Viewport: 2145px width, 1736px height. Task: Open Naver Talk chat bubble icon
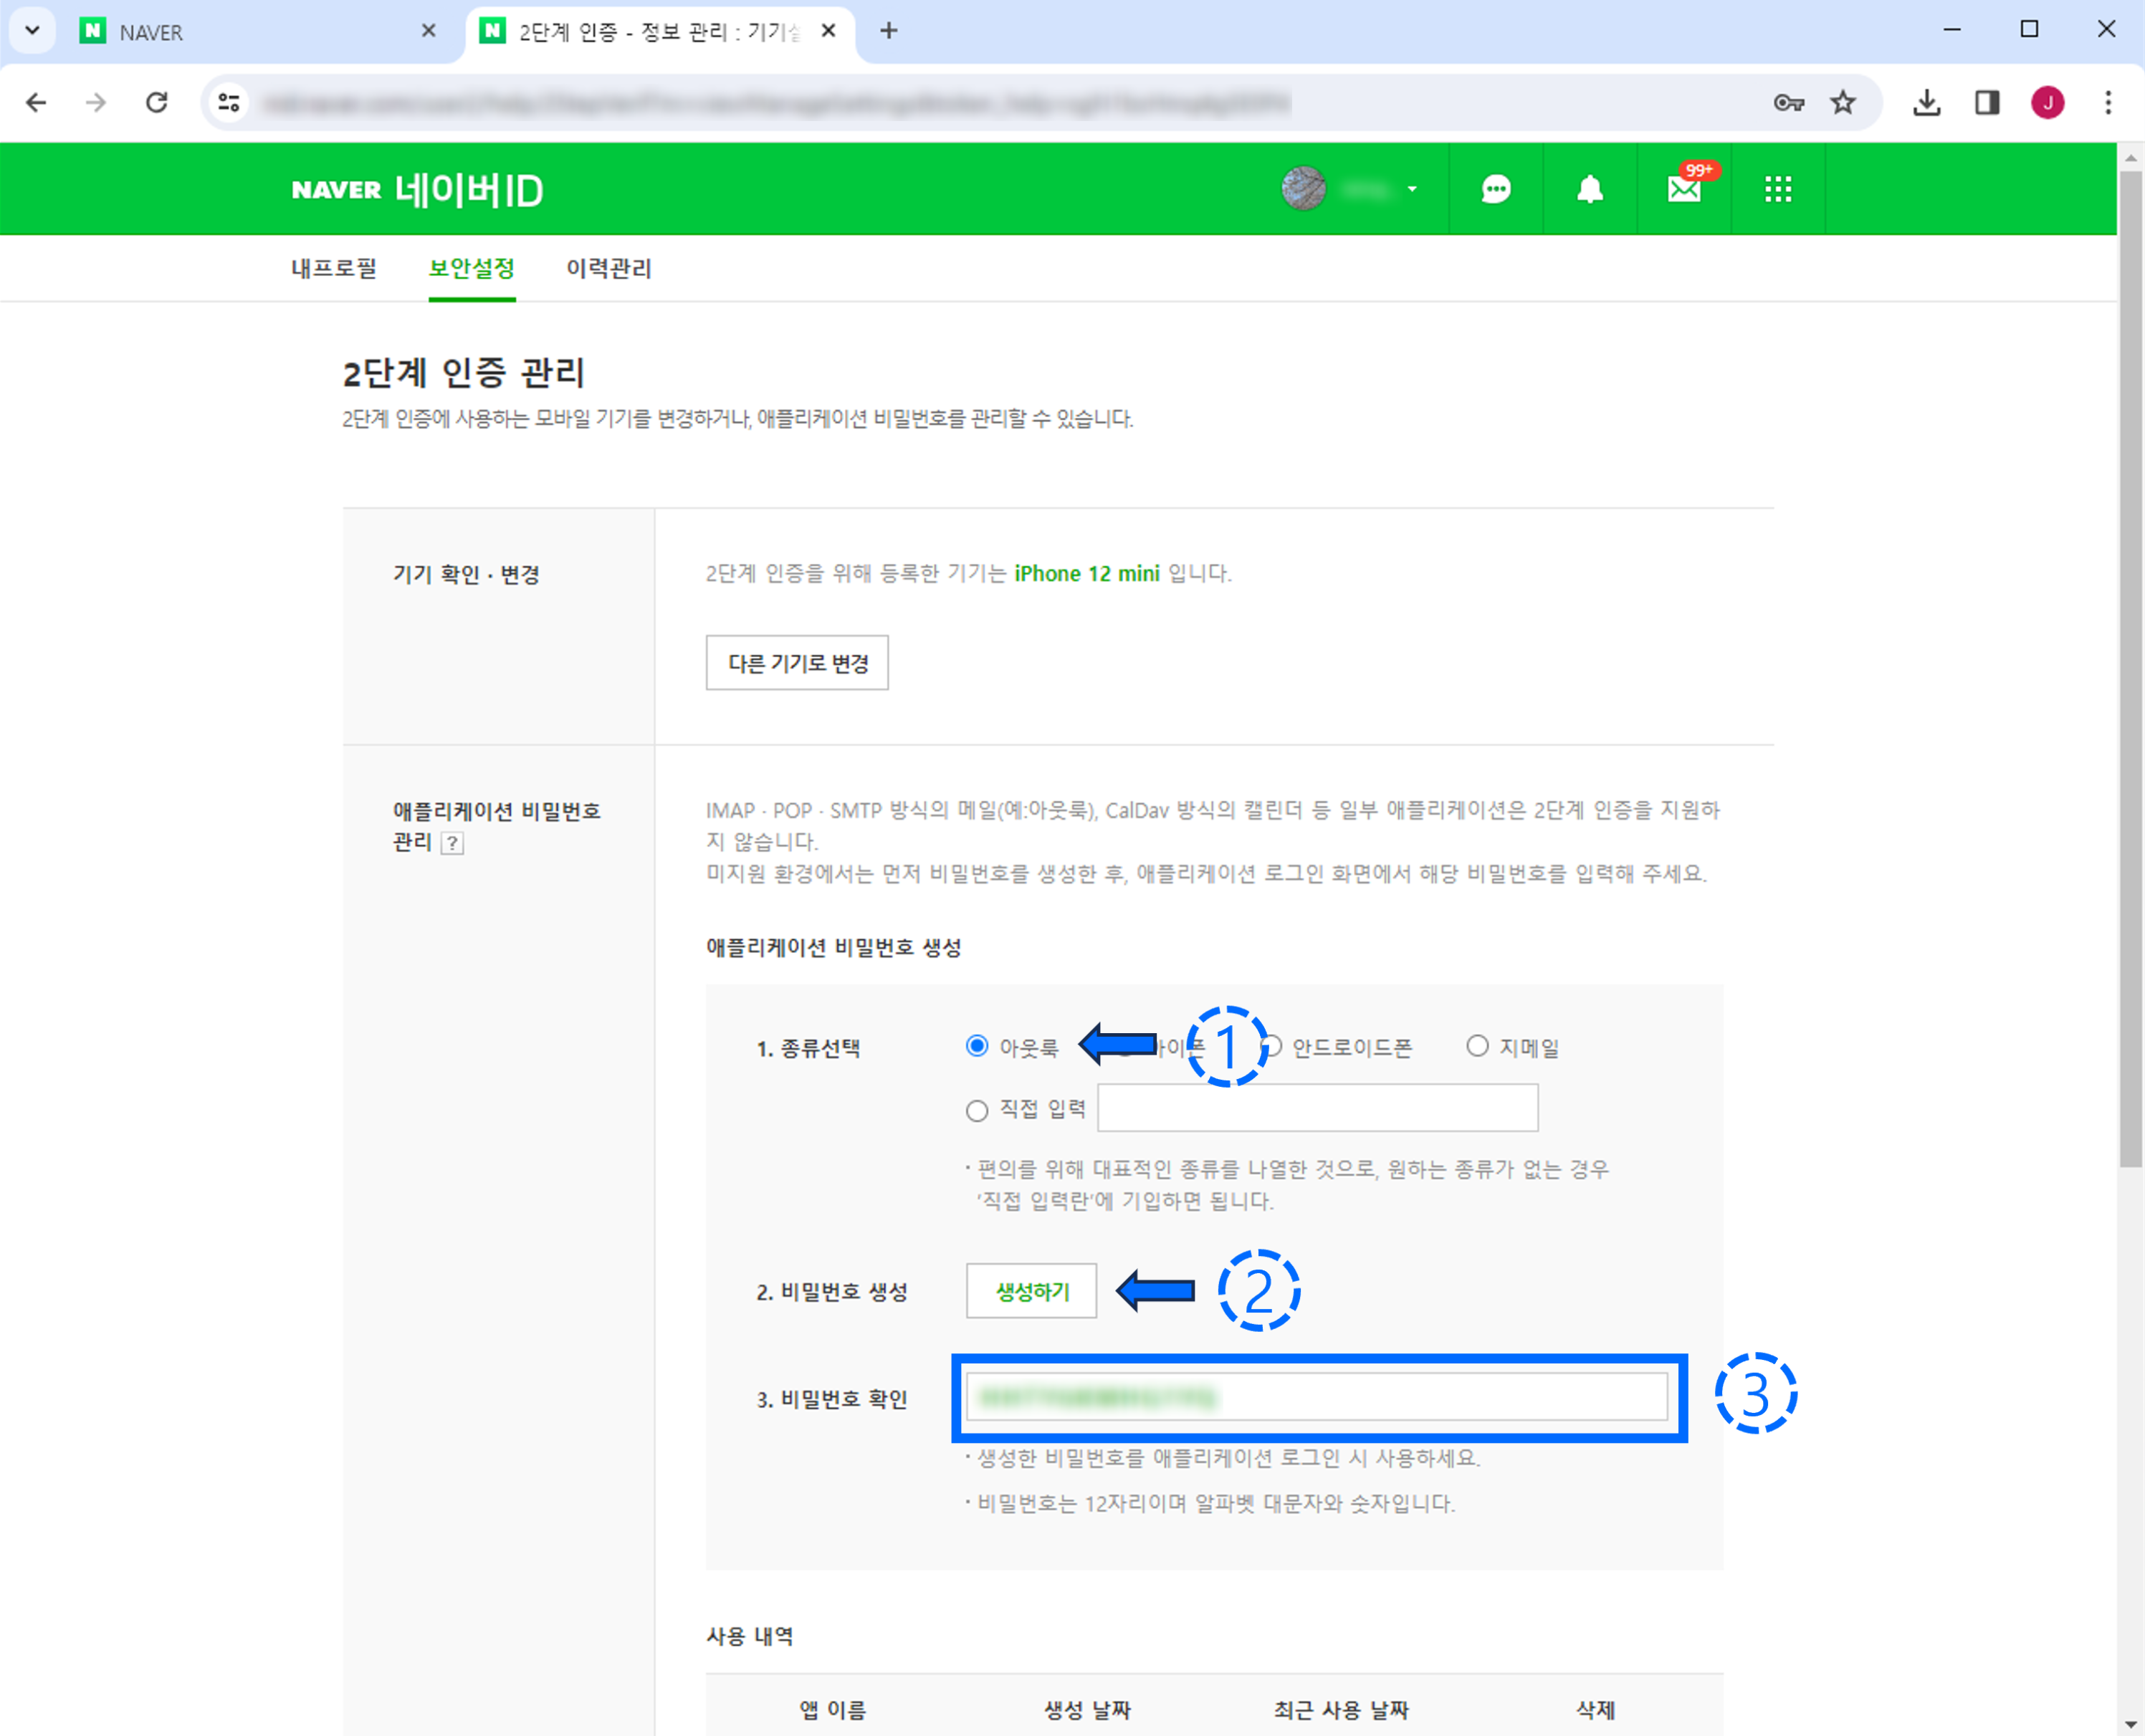click(1495, 189)
